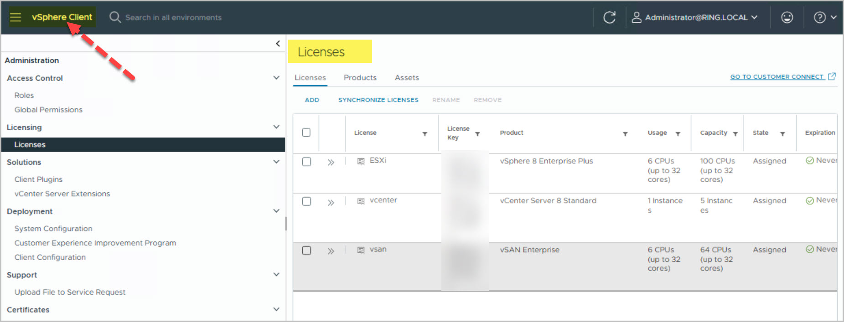
Task: Collapse the Support section
Action: pyautogui.click(x=276, y=275)
